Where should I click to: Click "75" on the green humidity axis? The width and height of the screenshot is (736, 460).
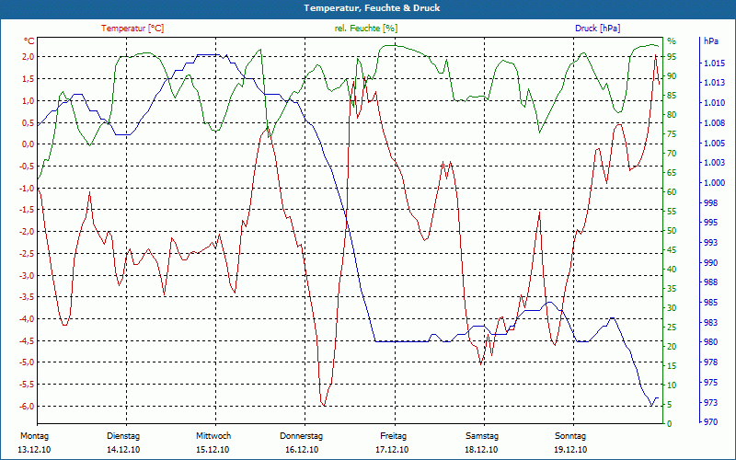(672, 134)
